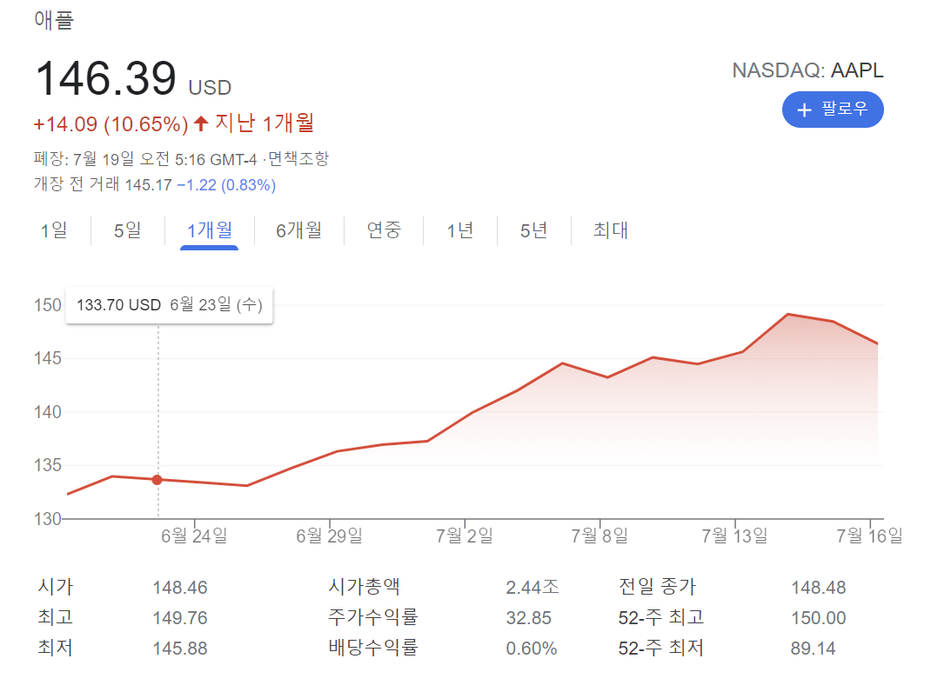This screenshot has height=692, width=931.
Task: Open the 6개월 chart tab
Action: coord(298,230)
